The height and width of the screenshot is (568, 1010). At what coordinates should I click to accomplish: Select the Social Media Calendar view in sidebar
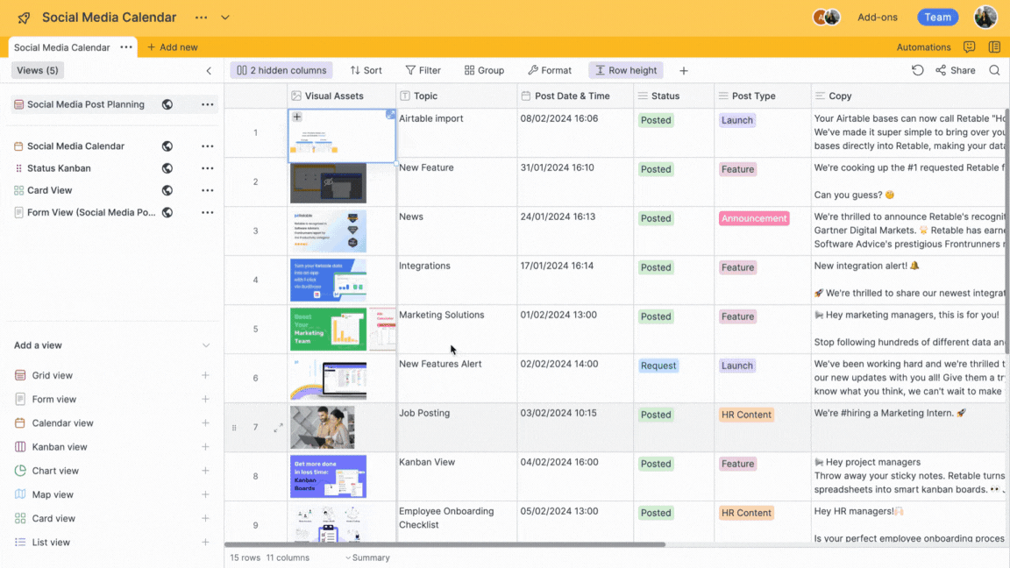[75, 146]
